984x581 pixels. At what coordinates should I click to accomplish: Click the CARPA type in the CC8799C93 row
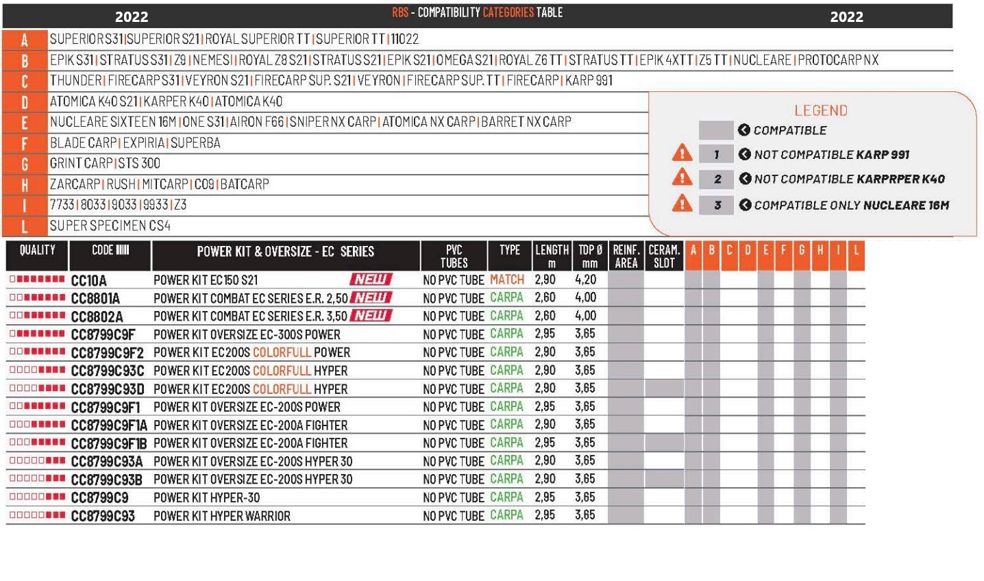pos(507,515)
